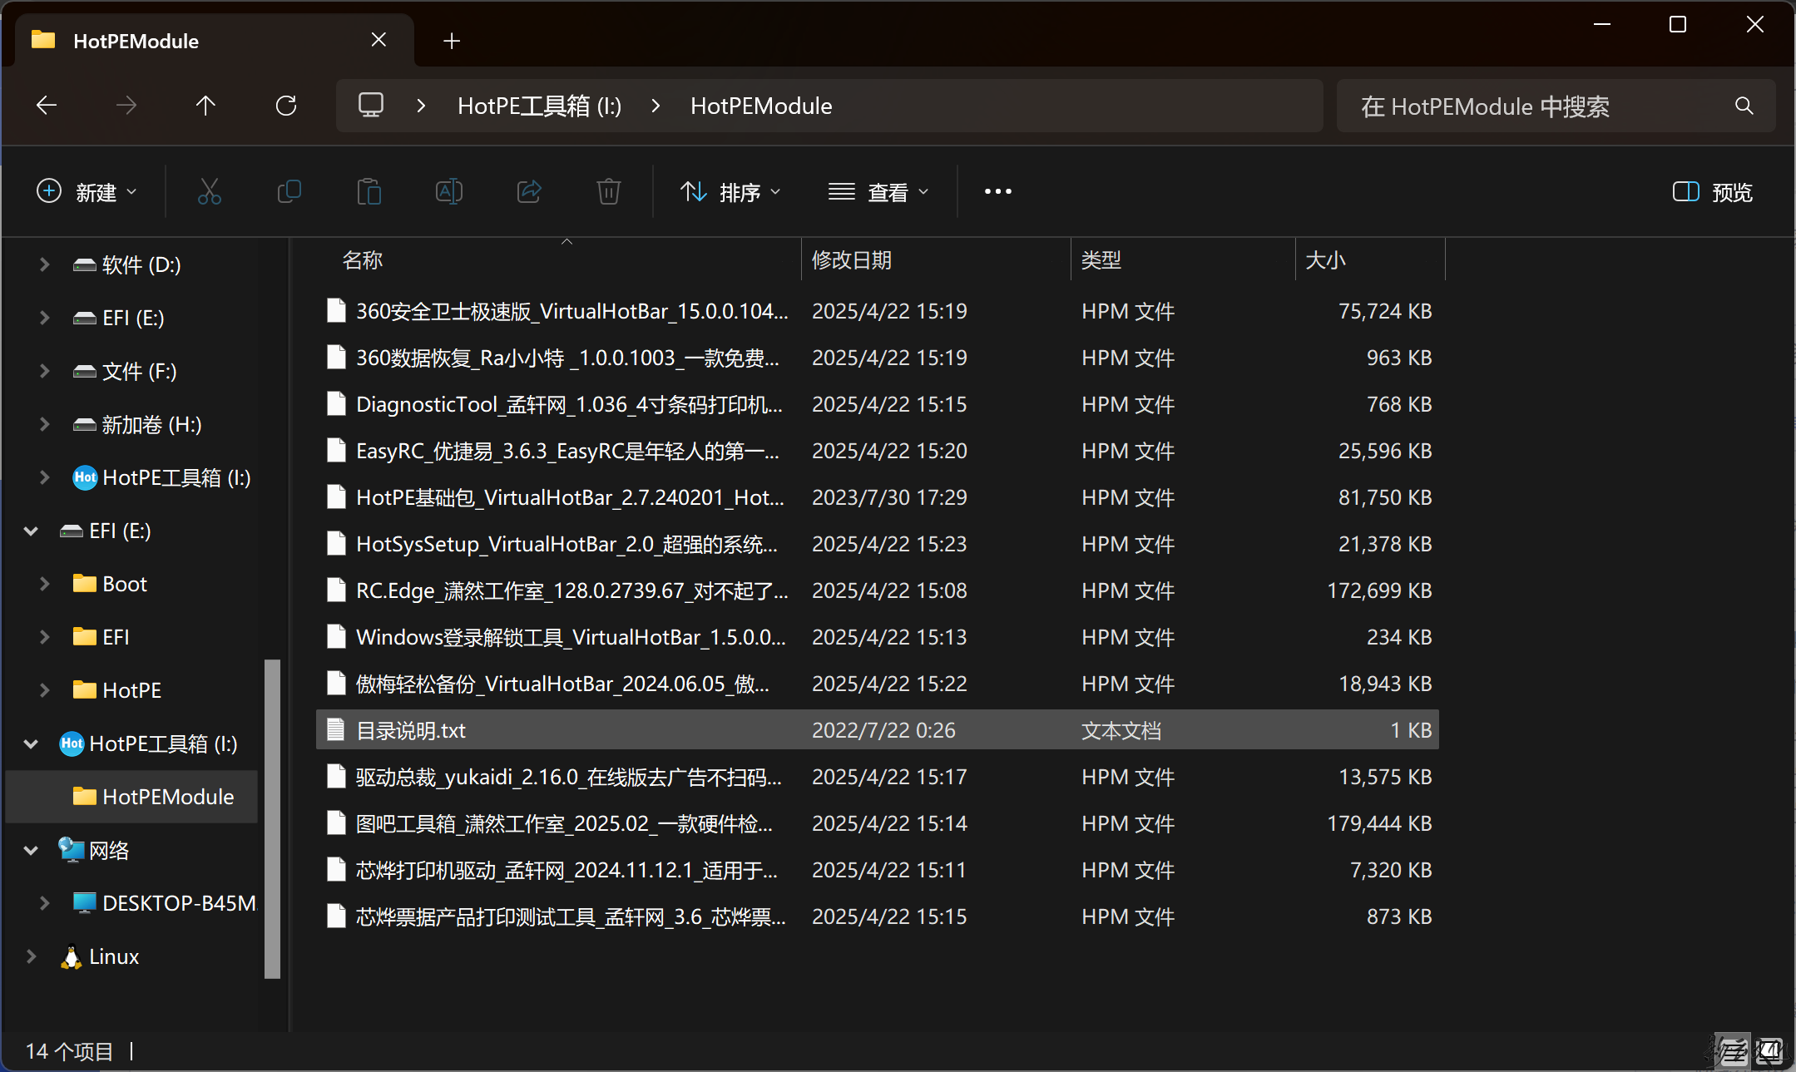Image resolution: width=1796 pixels, height=1072 pixels.
Task: Select the Windows登录解锁工具 file
Action: click(x=878, y=637)
